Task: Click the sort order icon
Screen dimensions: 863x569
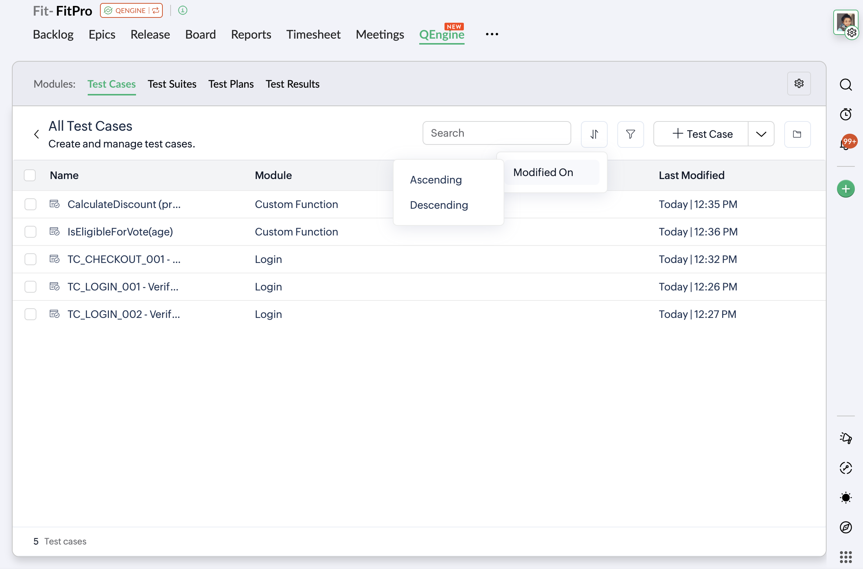Action: tap(594, 134)
